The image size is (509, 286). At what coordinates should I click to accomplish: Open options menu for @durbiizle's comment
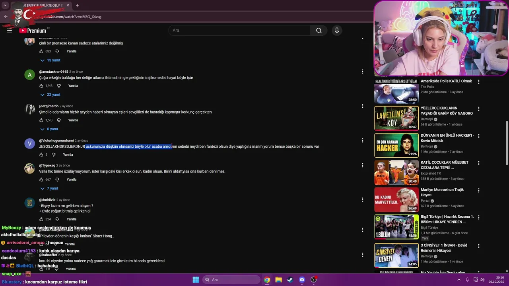(x=362, y=200)
